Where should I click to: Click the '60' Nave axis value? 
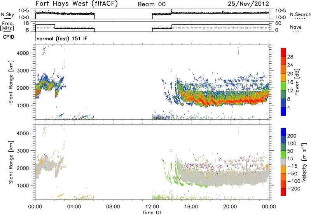[278, 23]
